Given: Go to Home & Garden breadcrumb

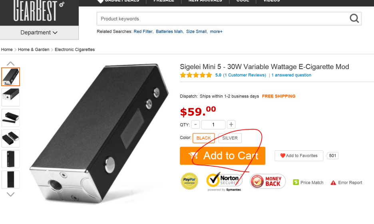Looking at the screenshot, I should (x=34, y=50).
